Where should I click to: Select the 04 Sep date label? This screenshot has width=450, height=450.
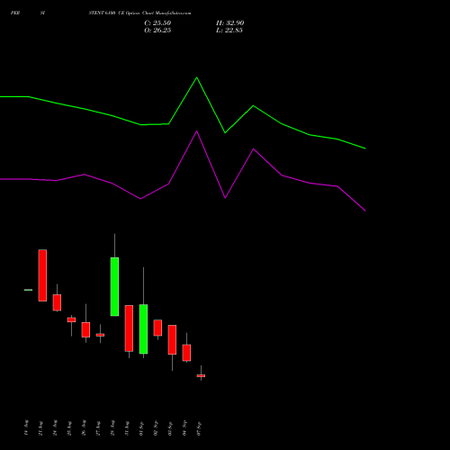point(184,428)
